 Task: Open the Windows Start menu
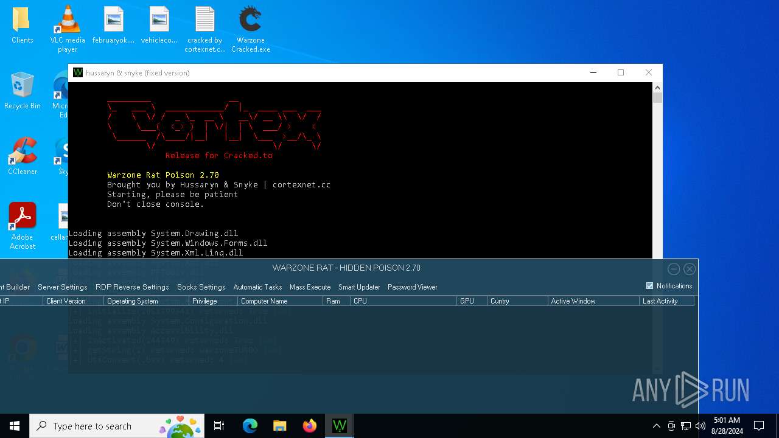click(x=15, y=426)
